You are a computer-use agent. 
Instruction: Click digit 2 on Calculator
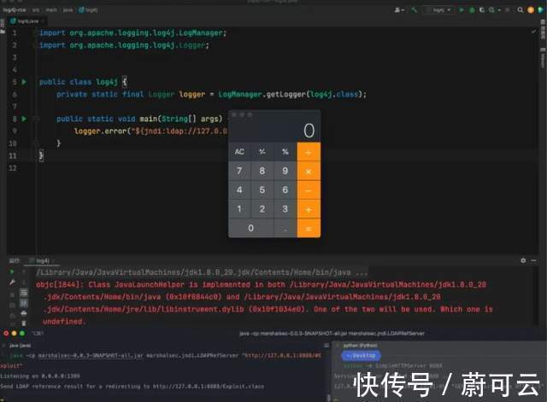262,209
